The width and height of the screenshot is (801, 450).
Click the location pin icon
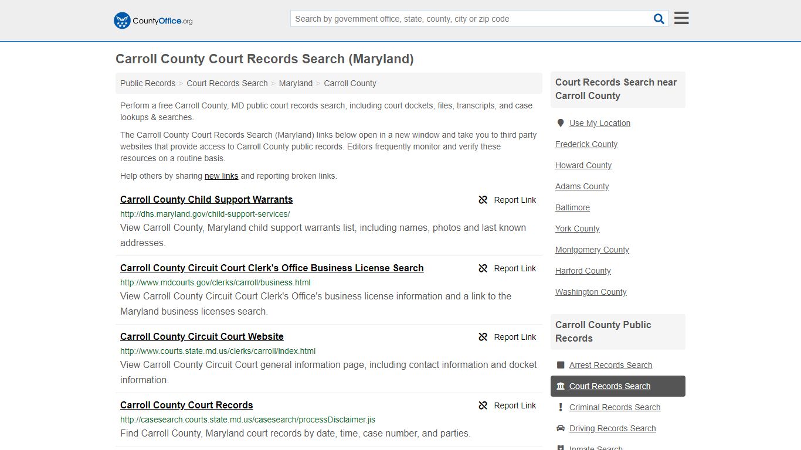[561, 123]
